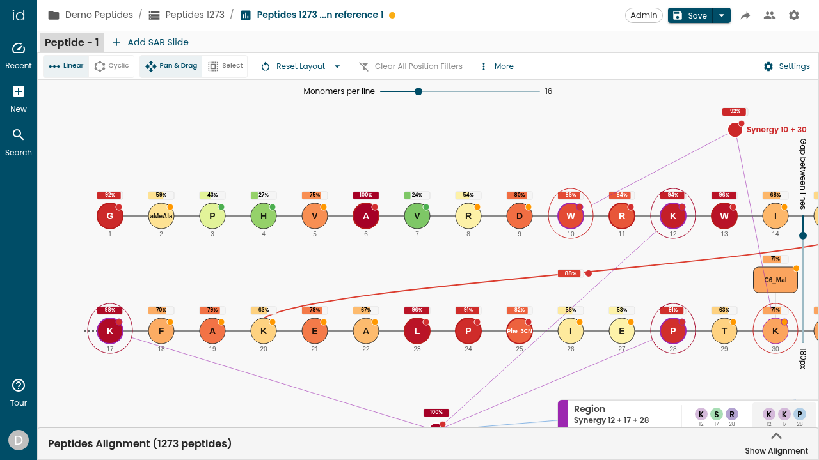The width and height of the screenshot is (819, 460).
Task: Select the Peptide - 1 tab
Action: point(72,42)
